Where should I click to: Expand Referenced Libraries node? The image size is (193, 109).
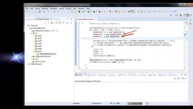31,56
